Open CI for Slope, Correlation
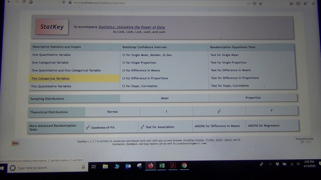This screenshot has height=180, width=321. click(140, 86)
